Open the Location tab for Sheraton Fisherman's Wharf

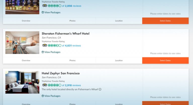coord(119,60)
